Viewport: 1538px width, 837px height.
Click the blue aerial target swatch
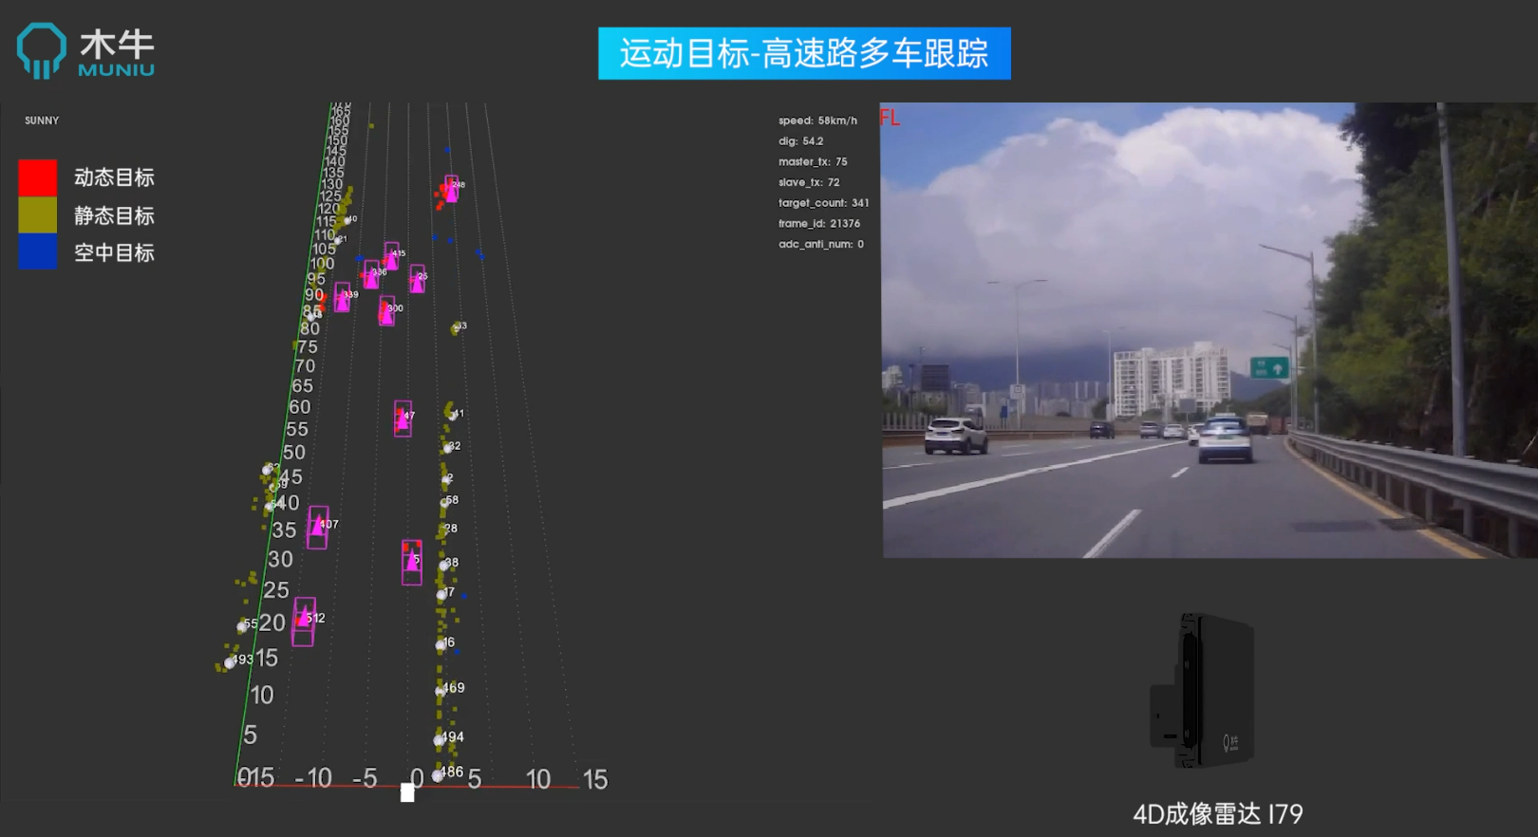(x=38, y=252)
